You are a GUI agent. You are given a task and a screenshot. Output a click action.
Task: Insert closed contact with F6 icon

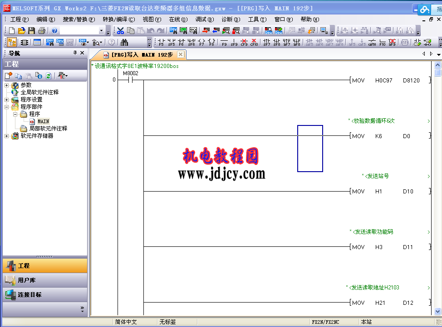tap(181, 43)
